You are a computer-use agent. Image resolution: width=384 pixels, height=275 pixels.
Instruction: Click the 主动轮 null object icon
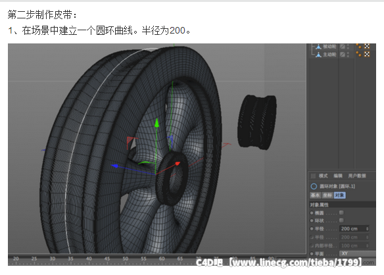coord(318,55)
